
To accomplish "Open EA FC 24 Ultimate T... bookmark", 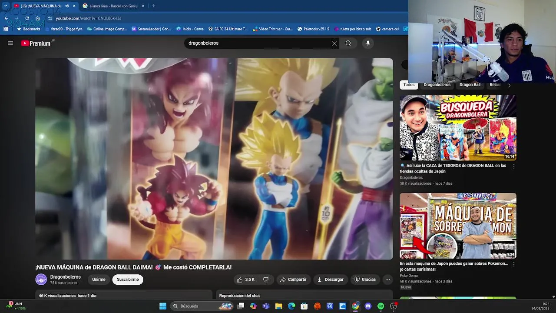I will tap(228, 29).
